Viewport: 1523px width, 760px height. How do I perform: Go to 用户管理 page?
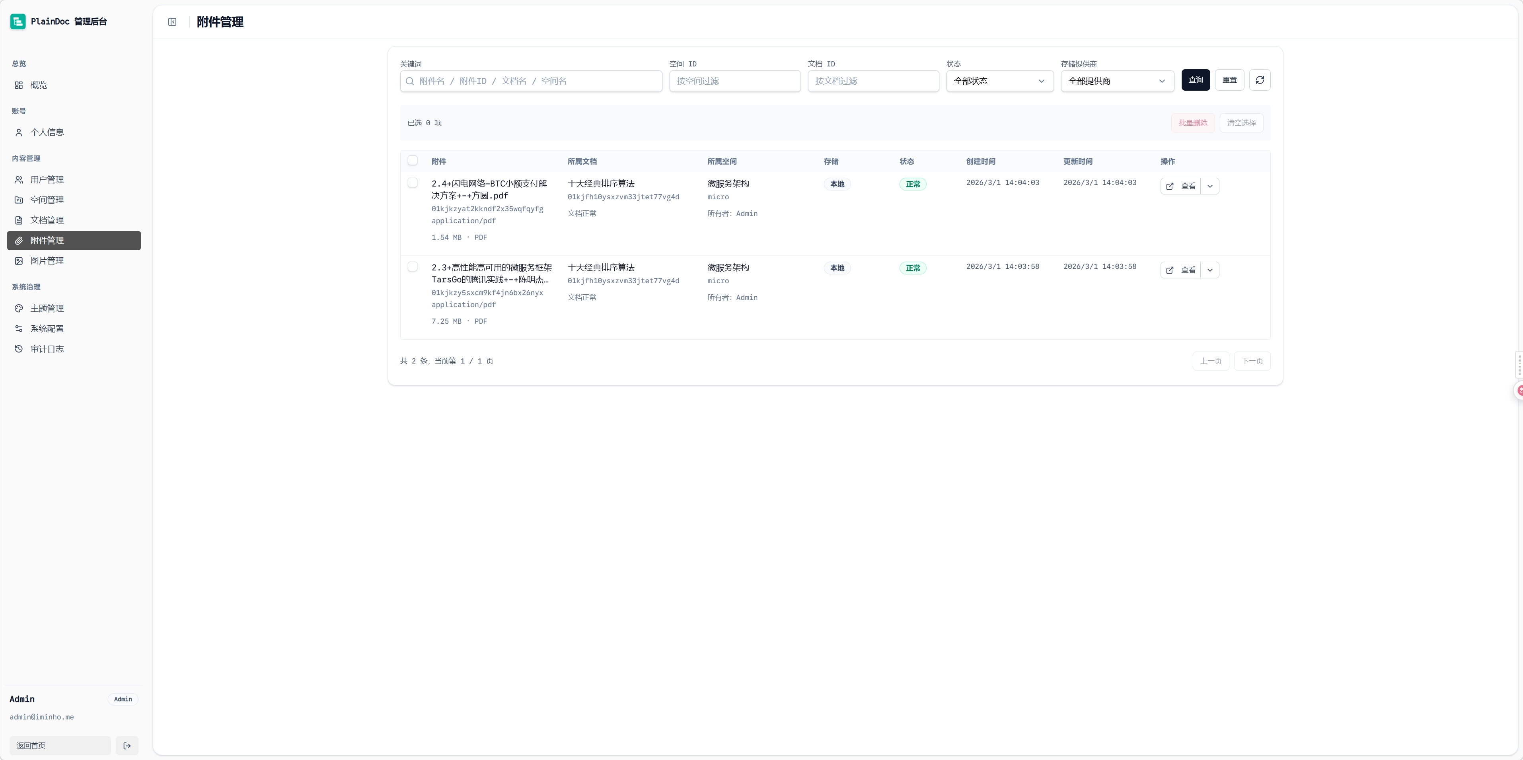coord(74,180)
